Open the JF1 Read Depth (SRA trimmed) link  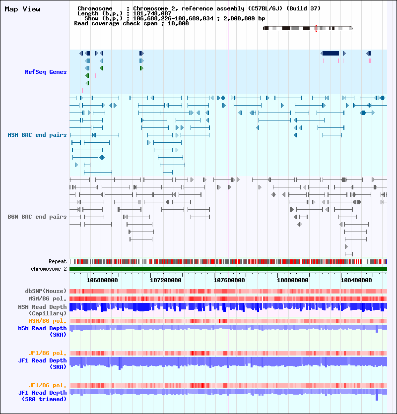tap(42, 396)
